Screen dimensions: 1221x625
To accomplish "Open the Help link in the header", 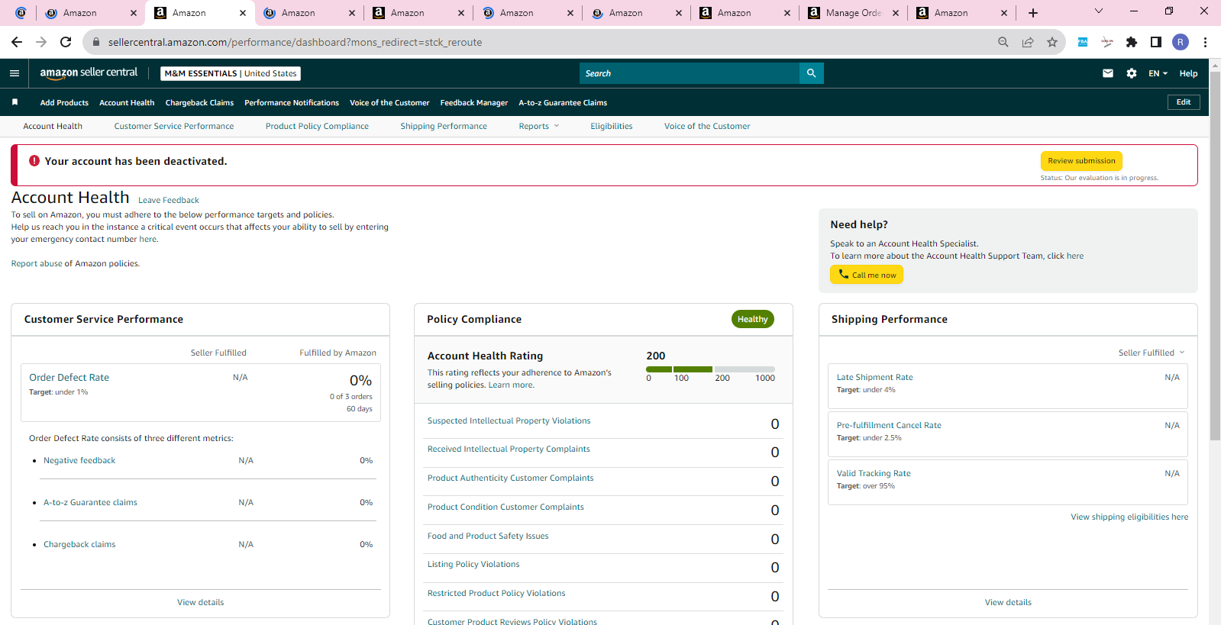I will [x=1188, y=73].
